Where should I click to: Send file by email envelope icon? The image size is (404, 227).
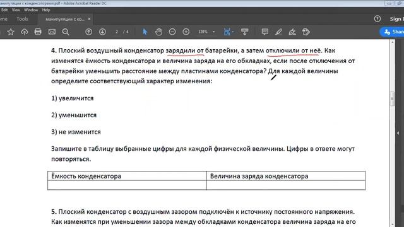pyautogui.click(x=52, y=32)
